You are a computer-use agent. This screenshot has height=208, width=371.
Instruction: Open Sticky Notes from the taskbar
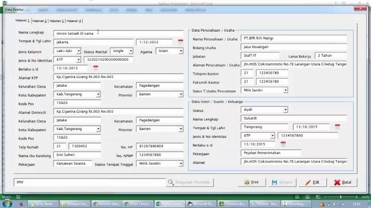pos(43,204)
